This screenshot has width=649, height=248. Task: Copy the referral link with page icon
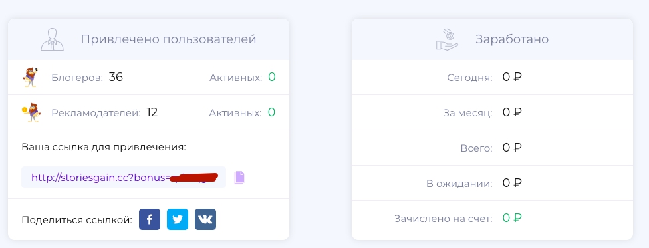click(239, 178)
